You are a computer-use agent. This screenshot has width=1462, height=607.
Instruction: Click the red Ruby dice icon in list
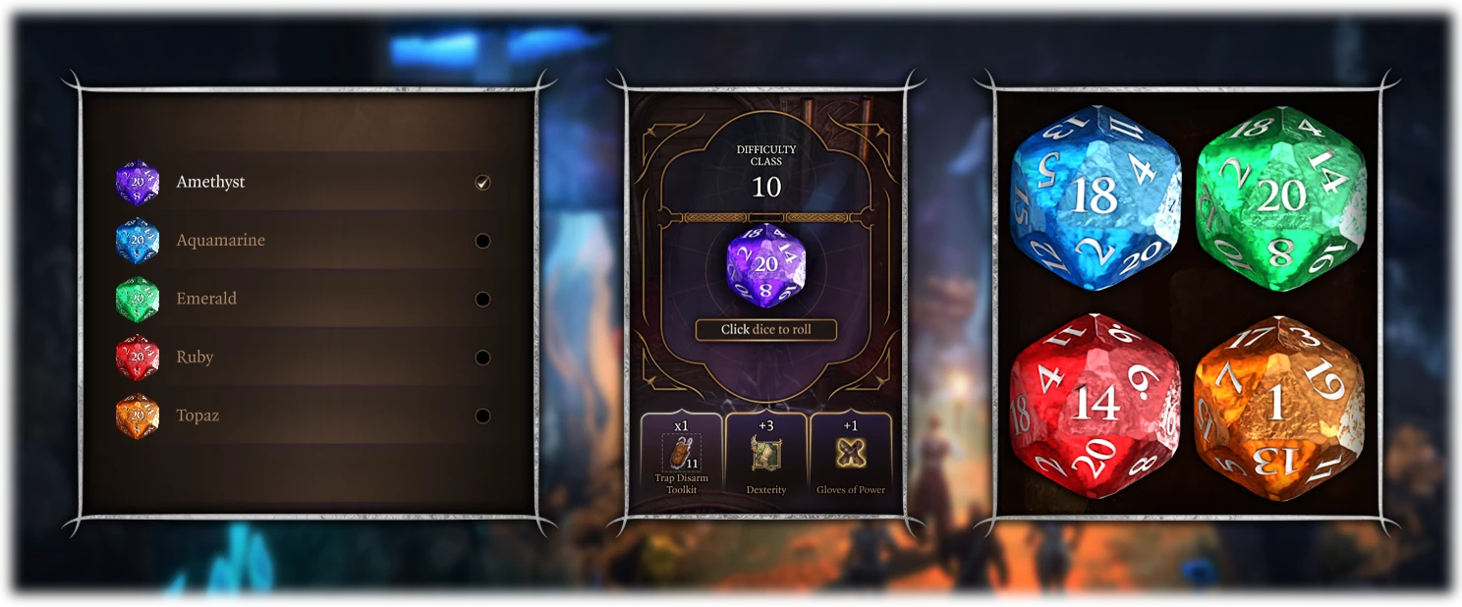click(x=138, y=358)
